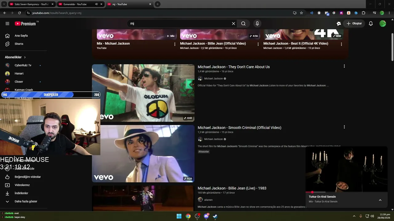
Task: Open Discord from the taskbar
Action: (206, 216)
